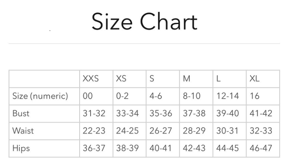Click the Size Chart heading
Viewport: 289px width, 168px height.
[x=144, y=22]
